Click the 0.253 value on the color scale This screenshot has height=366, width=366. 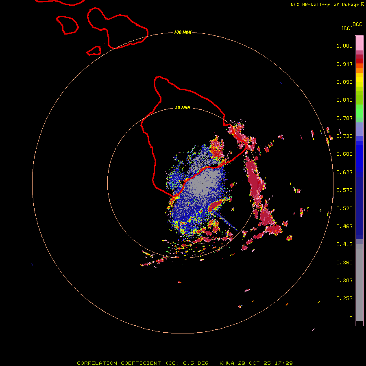(x=344, y=298)
